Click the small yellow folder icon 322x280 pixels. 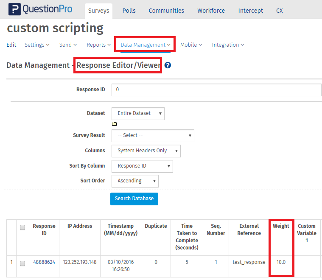pyautogui.click(x=114, y=124)
